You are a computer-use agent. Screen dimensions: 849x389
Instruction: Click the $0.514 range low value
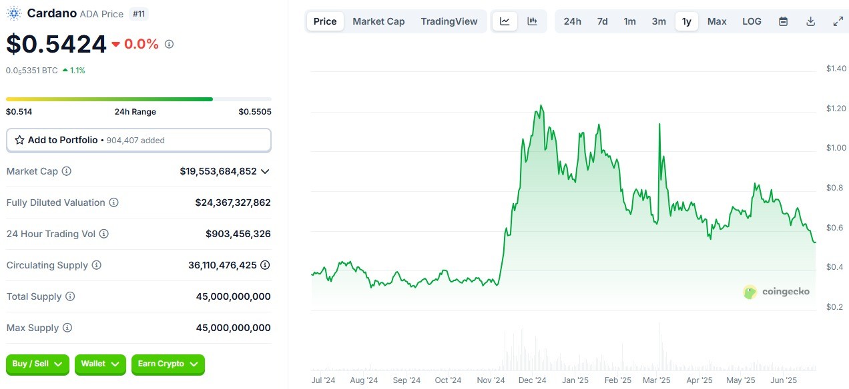click(x=19, y=112)
